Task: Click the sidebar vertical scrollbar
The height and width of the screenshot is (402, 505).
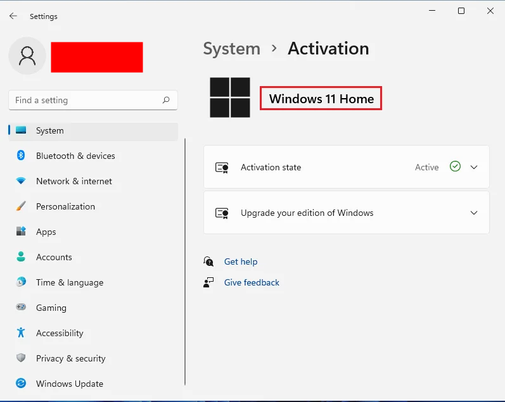Action: coord(185,261)
